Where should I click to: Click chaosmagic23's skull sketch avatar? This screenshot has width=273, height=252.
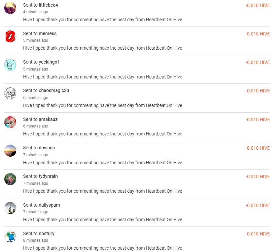[10, 93]
